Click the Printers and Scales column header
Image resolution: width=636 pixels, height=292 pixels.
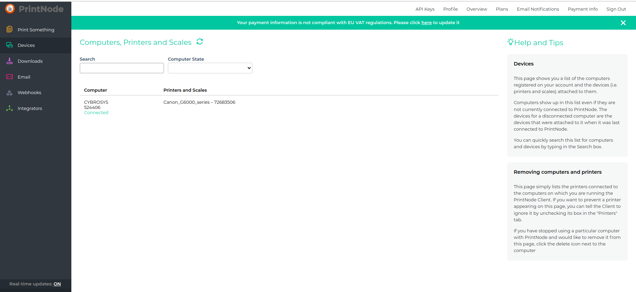185,90
